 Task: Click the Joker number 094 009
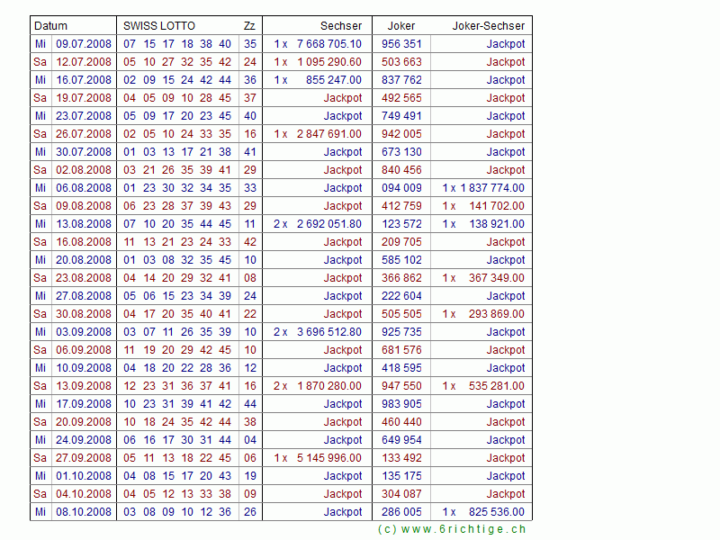coord(401,188)
